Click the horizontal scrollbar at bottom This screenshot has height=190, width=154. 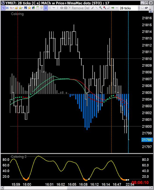[77, 188]
